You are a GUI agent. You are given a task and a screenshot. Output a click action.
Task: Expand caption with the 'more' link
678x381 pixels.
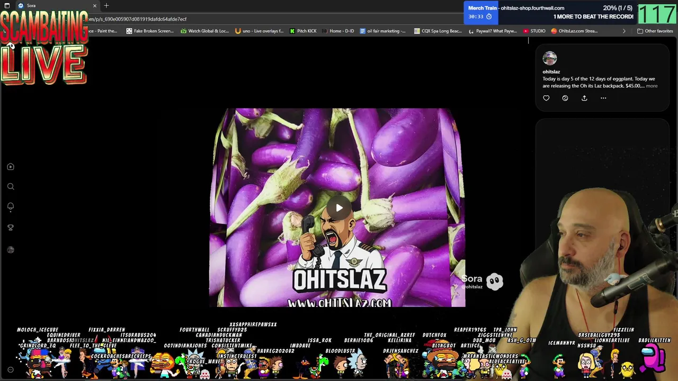click(652, 86)
